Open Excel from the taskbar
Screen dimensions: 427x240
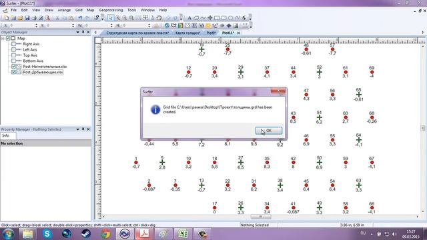[183, 234]
